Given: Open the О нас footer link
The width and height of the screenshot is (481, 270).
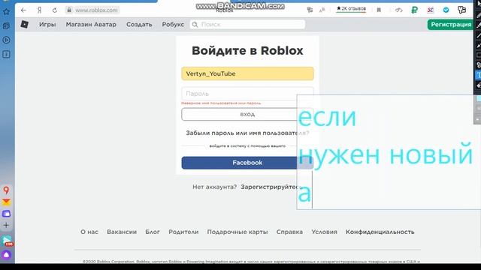Looking at the screenshot, I should [x=89, y=232].
